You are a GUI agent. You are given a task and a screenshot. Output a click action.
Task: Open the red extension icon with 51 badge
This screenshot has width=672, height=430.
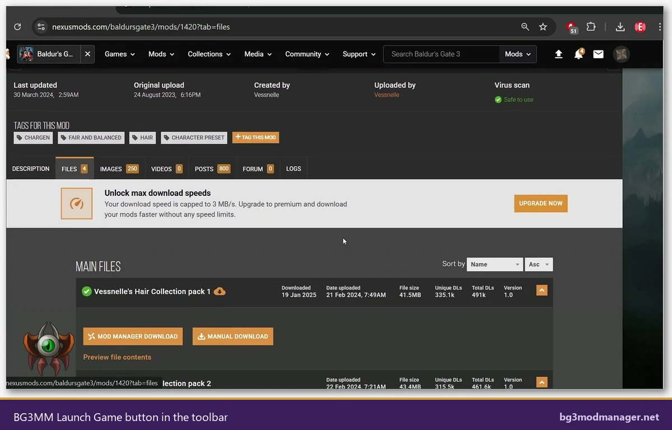click(572, 27)
